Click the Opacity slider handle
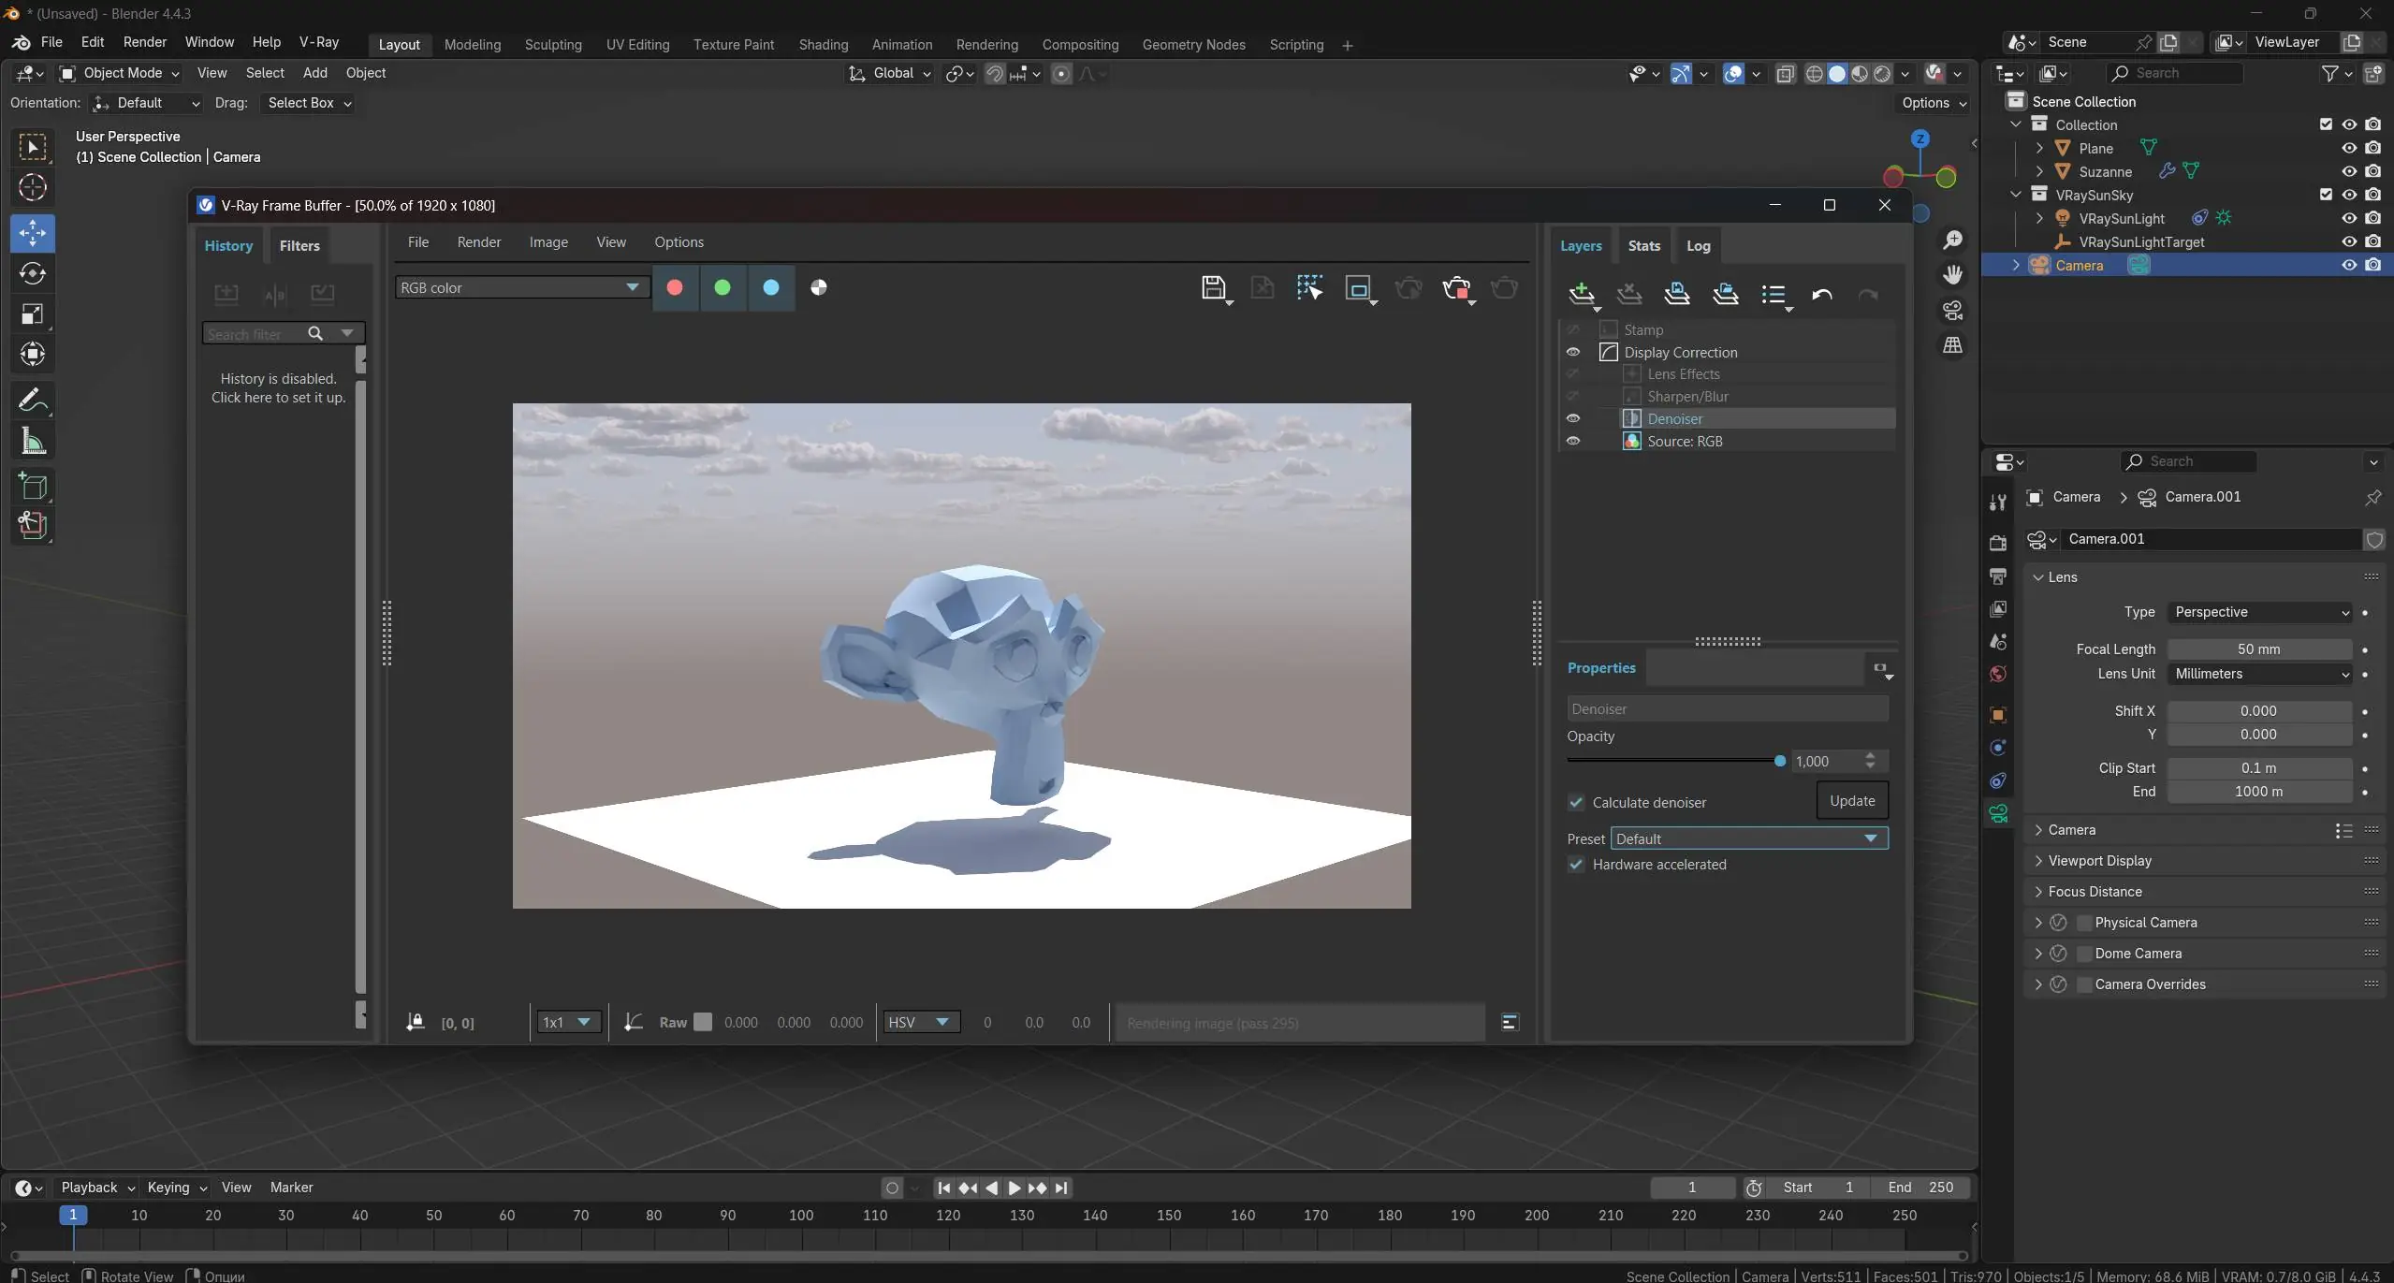This screenshot has width=2394, height=1283. (1780, 762)
